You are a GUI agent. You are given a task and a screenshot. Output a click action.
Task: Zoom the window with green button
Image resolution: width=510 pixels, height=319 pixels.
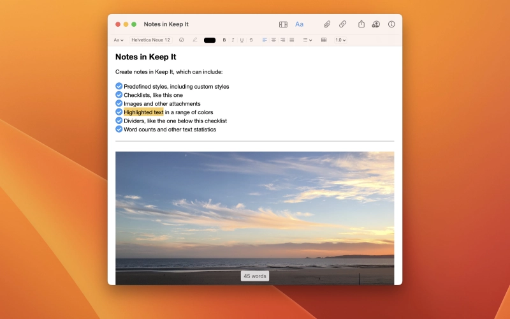coord(134,24)
